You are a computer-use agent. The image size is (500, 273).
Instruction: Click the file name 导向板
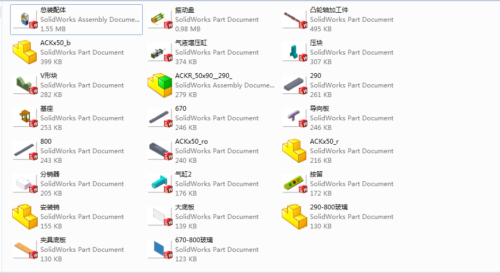[320, 108]
